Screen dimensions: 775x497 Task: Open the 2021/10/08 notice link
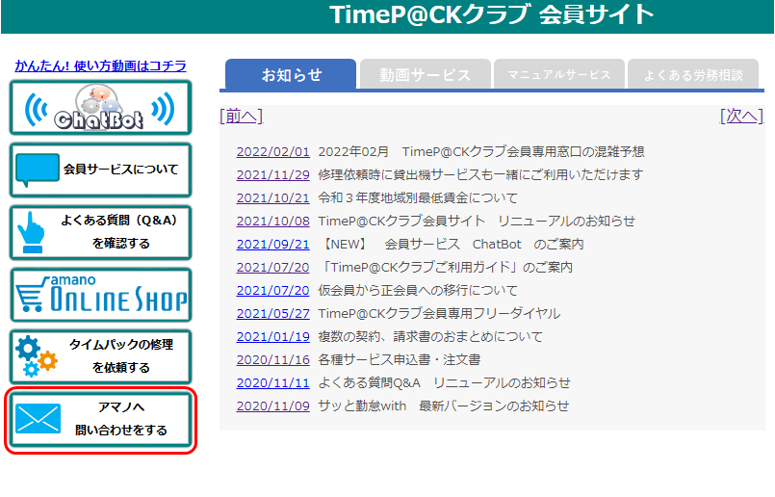tap(272, 222)
